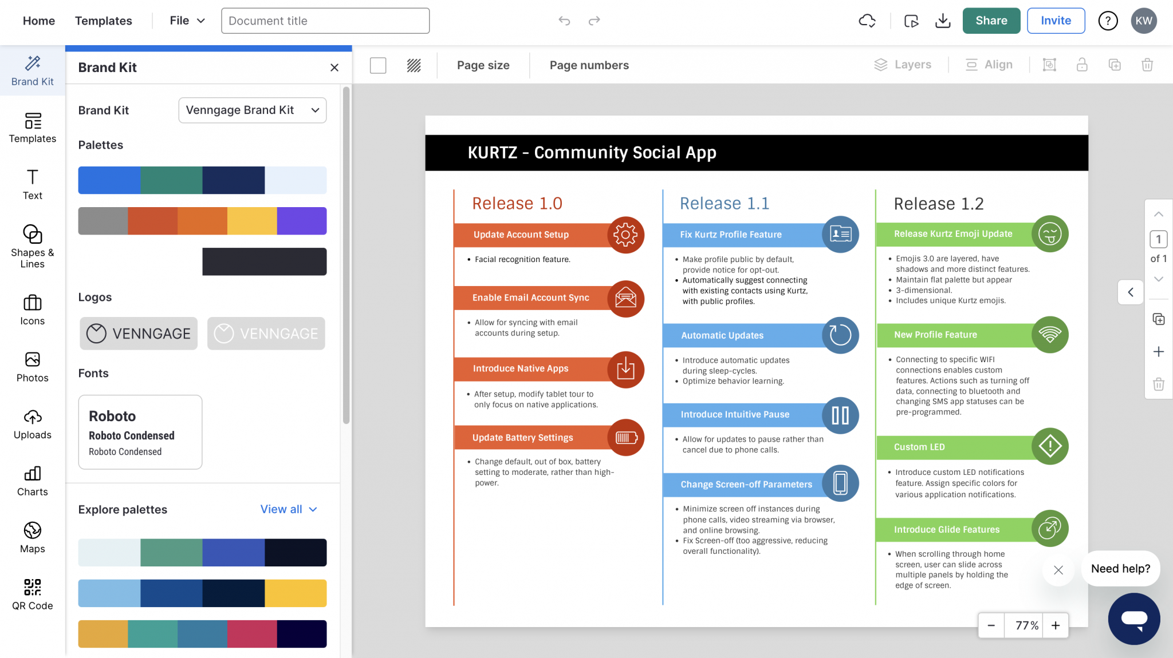The height and width of the screenshot is (658, 1173).
Task: Expand the View all palettes list
Action: [288, 509]
